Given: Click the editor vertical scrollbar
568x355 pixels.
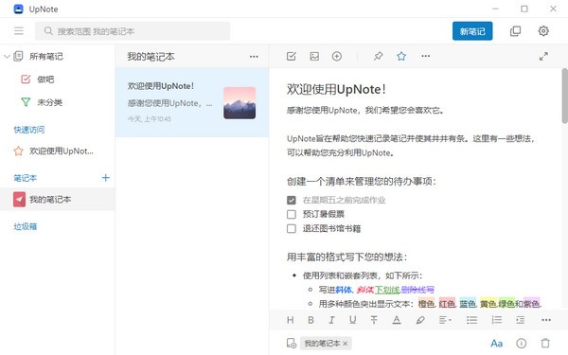Looking at the screenshot, I should click(564, 96).
